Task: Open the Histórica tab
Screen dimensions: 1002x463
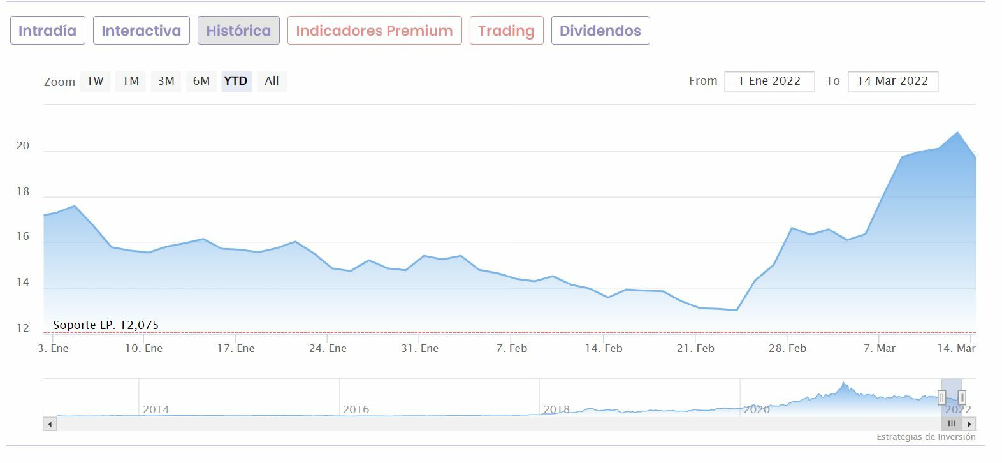Action: pos(238,31)
